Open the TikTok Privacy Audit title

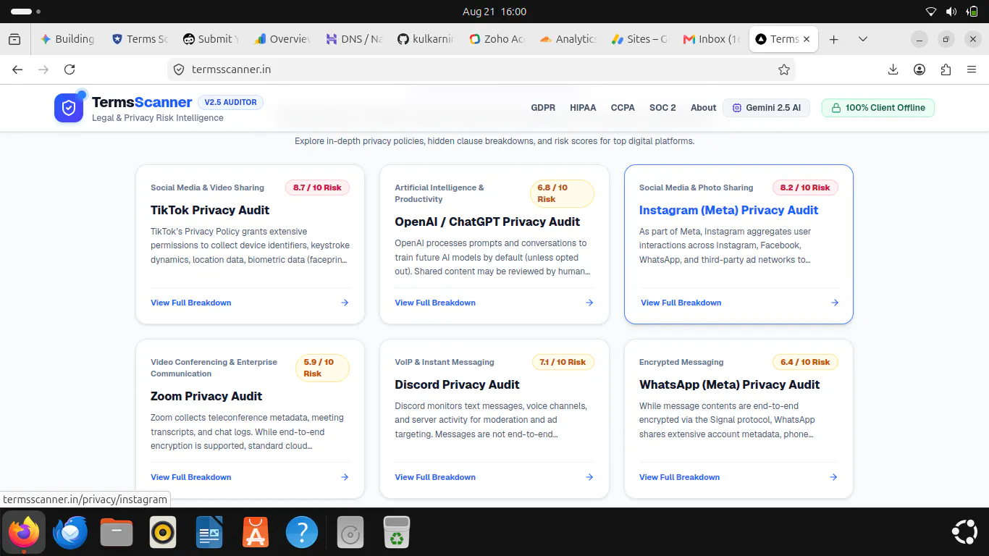(x=210, y=210)
